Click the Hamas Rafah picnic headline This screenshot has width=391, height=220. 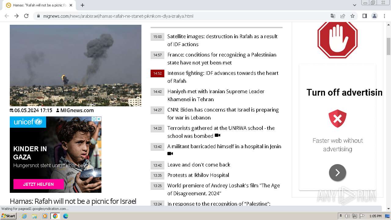[x=73, y=201]
